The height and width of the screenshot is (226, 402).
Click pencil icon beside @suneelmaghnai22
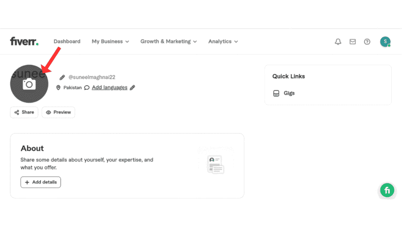[x=62, y=77]
